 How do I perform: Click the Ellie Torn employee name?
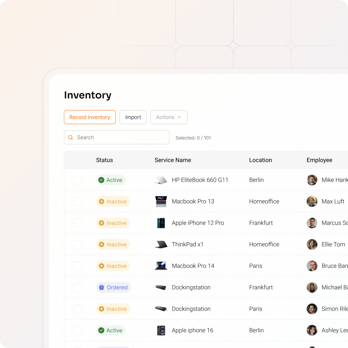click(x=333, y=244)
